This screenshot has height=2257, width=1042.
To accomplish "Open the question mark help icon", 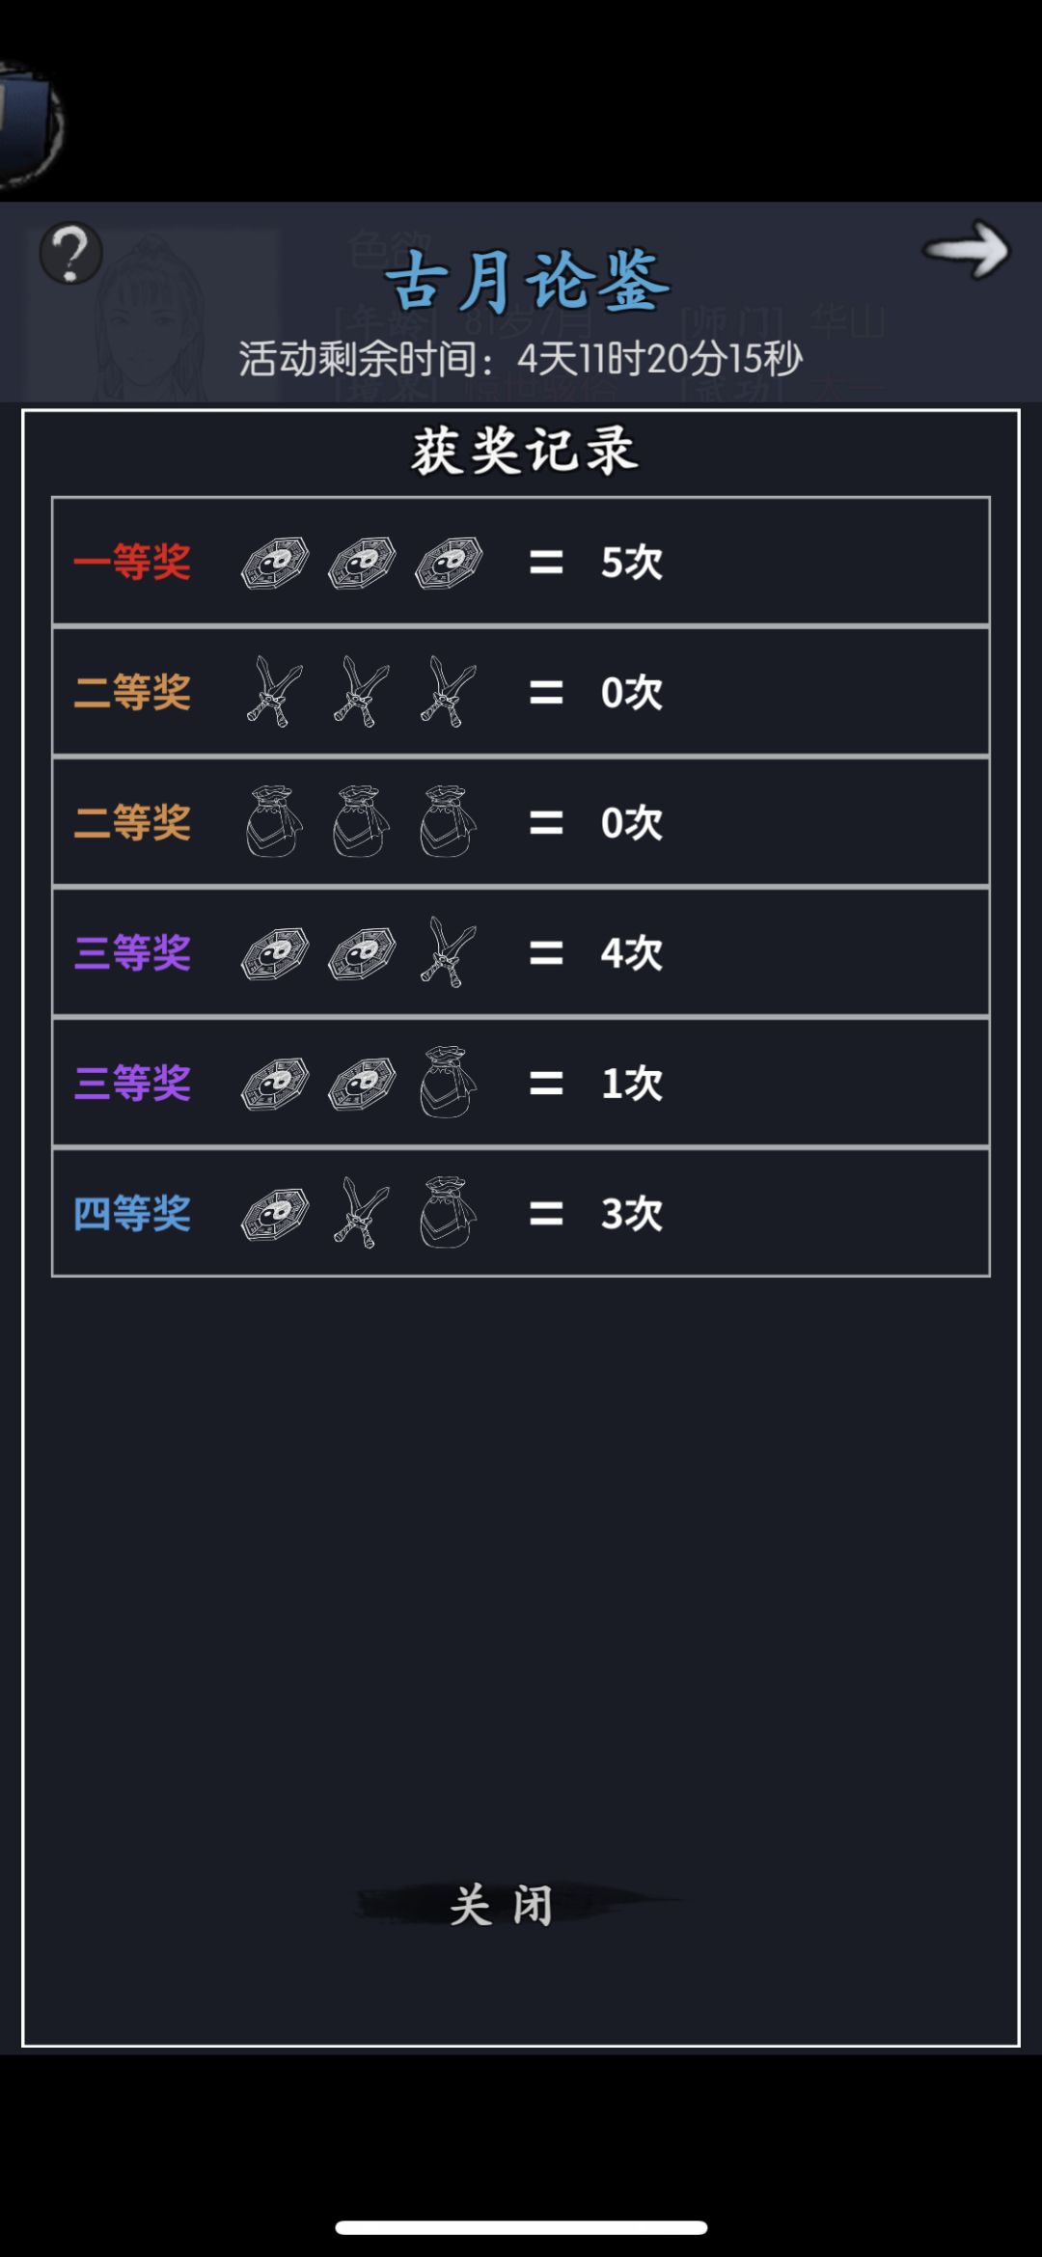I will [70, 254].
